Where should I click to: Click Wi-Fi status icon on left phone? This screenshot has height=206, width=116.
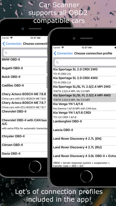[x=12, y=38]
